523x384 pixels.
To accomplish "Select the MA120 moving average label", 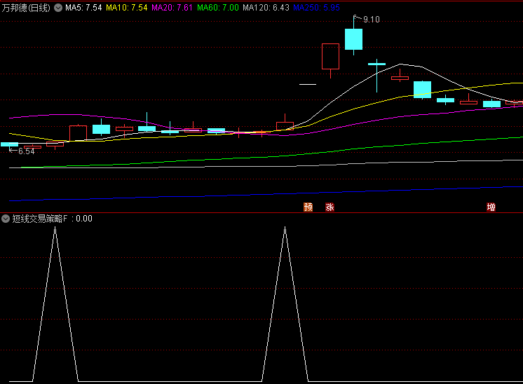I will (266, 8).
